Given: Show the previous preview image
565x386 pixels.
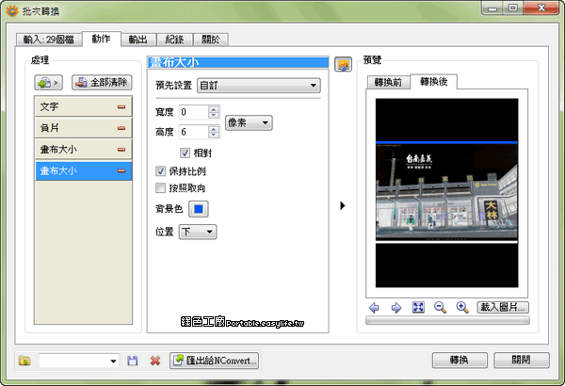Looking at the screenshot, I should tap(375, 307).
